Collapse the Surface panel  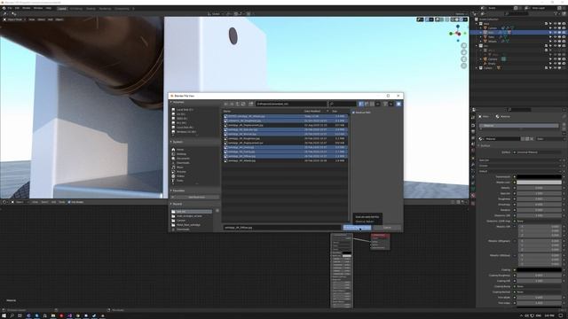tap(485, 145)
